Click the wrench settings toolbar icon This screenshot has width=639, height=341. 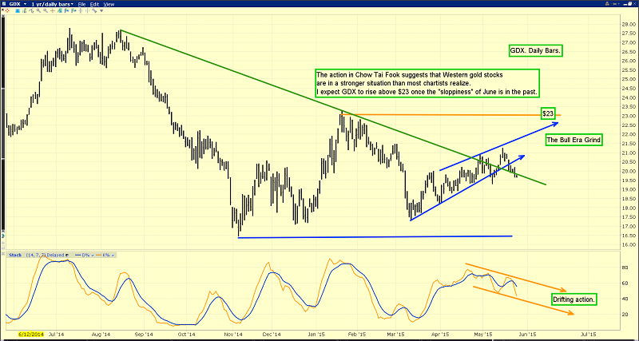[94, 10]
